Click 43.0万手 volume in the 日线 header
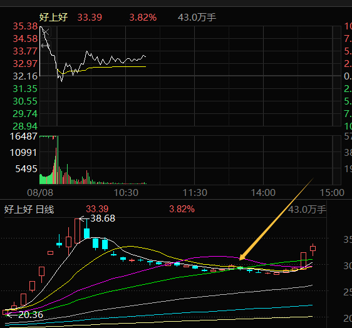Screen dimensions: 352x328 pos(307,210)
